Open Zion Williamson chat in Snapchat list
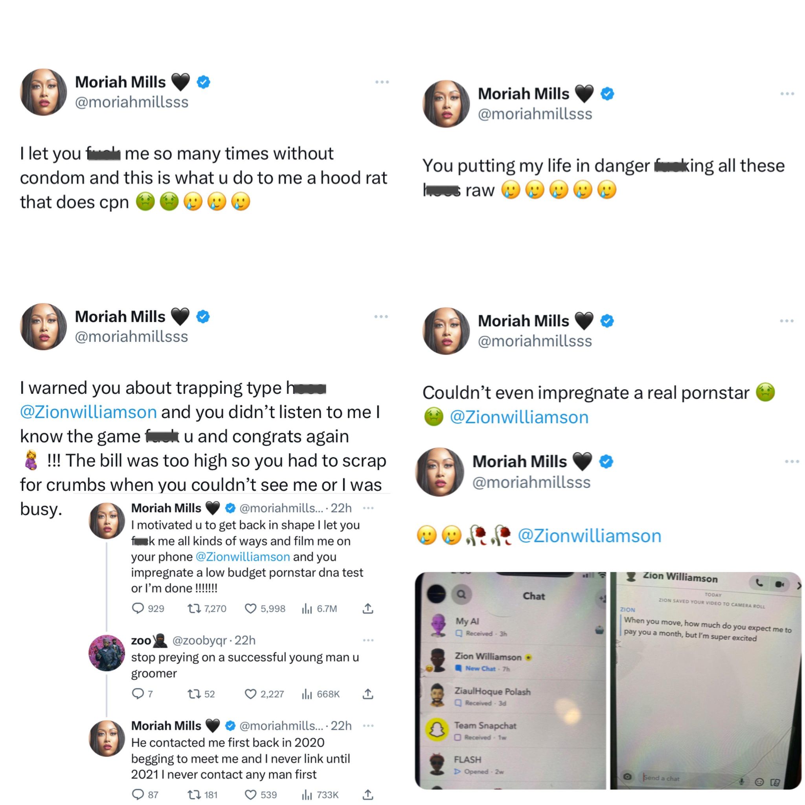Viewport: 805px width, 805px height. [511, 661]
